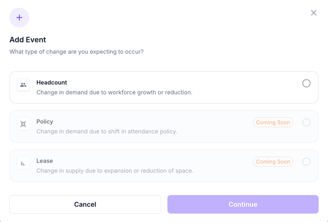Click the workforce growth or reduction description
Image resolution: width=328 pixels, height=222 pixels.
tap(114, 93)
